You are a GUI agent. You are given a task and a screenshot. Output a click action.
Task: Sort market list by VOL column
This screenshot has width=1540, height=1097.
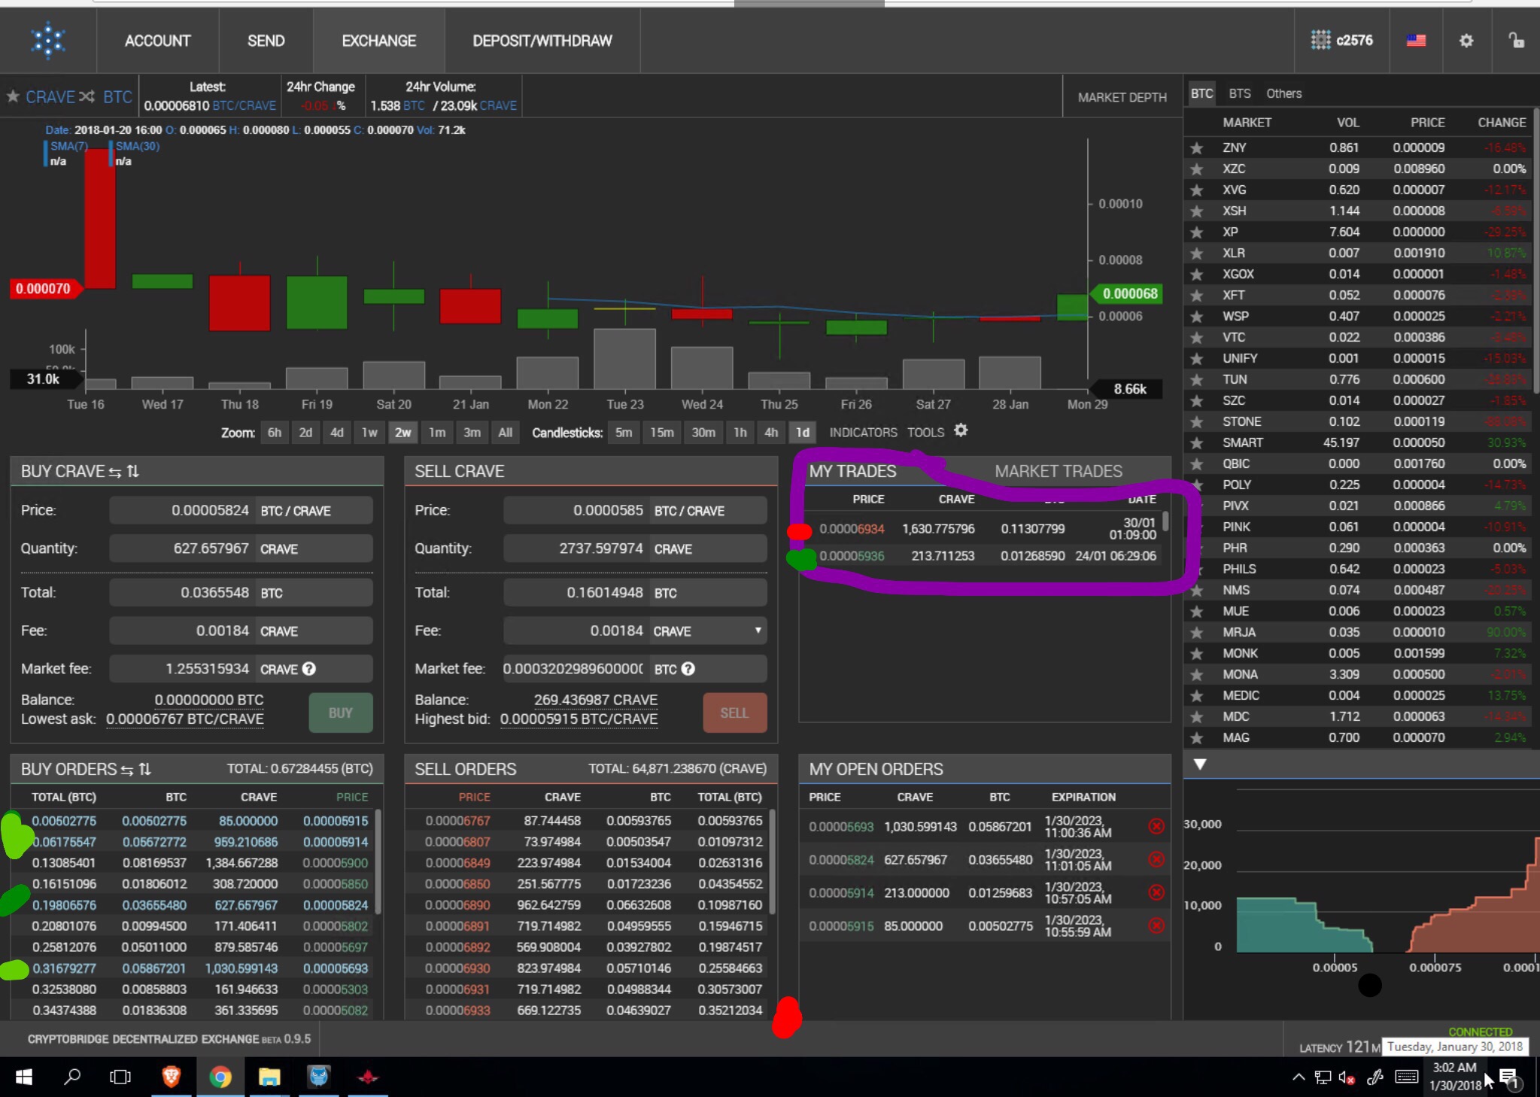1347,123
